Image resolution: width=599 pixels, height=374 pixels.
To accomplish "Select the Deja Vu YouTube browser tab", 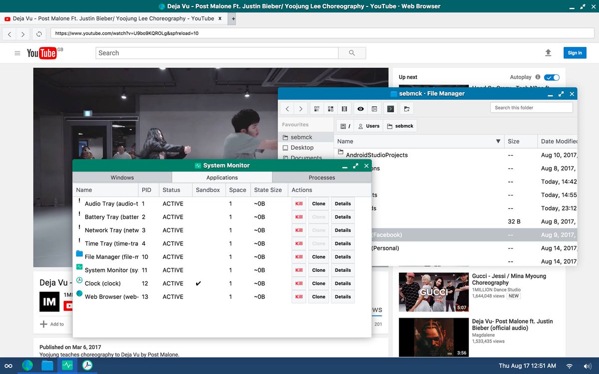I will 115,18.
